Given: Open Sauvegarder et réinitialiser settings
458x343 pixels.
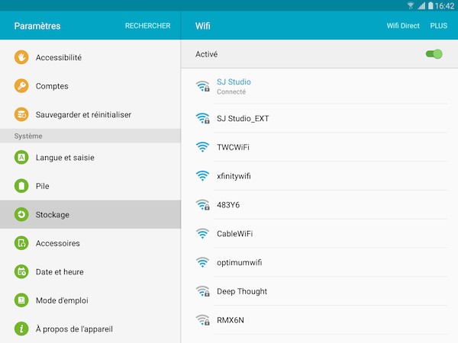Looking at the screenshot, I should pyautogui.click(x=90, y=114).
